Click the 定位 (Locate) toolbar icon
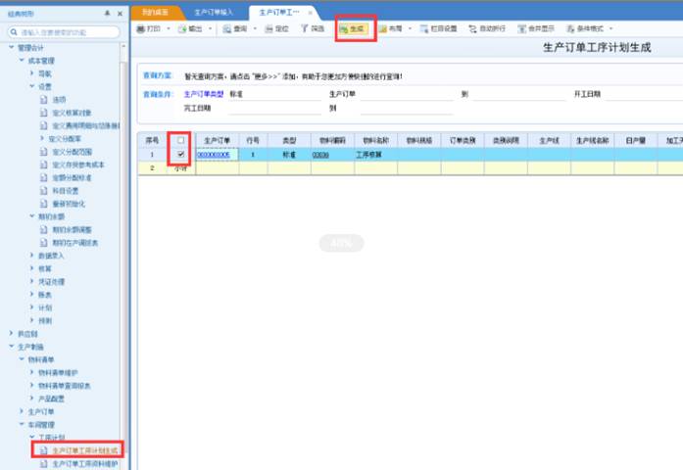This screenshot has height=470, width=683. (x=277, y=29)
